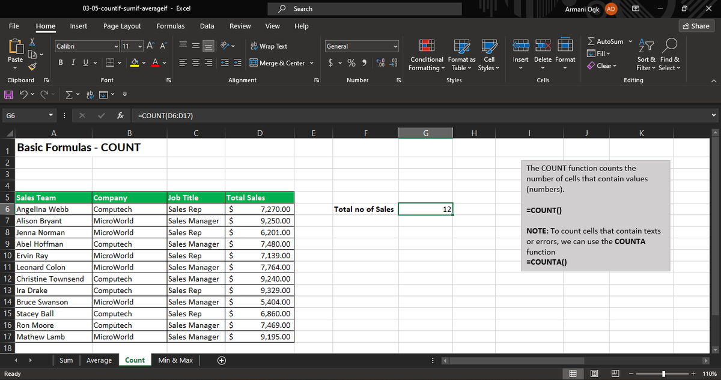721x380 pixels.
Task: Toggle Middle Align vertical alignment
Action: tap(195, 46)
